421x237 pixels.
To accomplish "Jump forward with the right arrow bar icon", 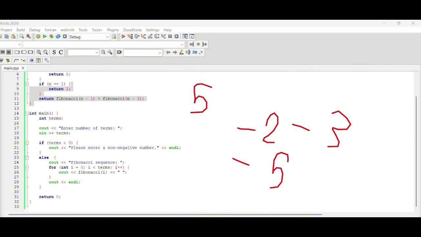I will click(205, 44).
